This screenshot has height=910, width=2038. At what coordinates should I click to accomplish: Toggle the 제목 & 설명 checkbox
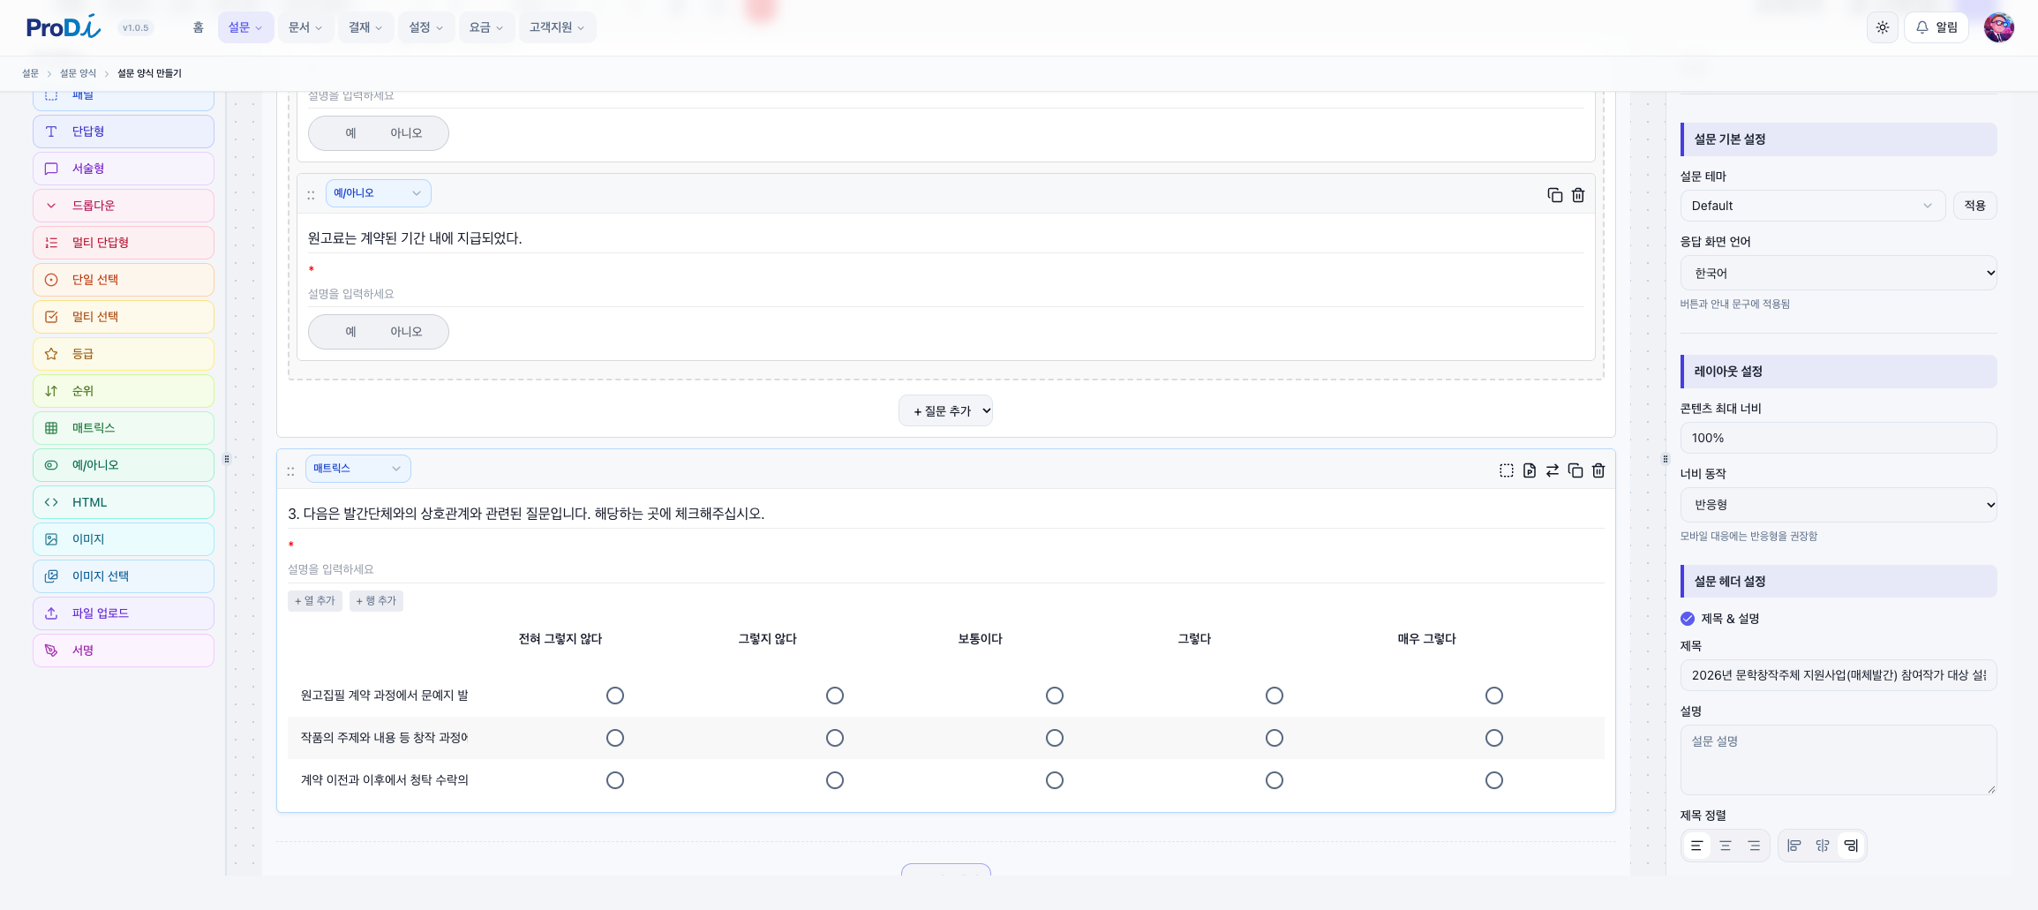coord(1688,619)
